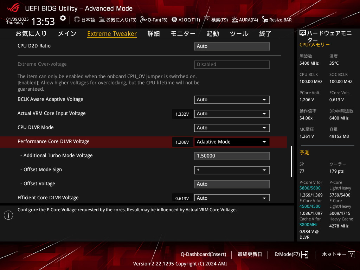This screenshot has width=360, height=270.
Task: Open Q-Fan control fan icon
Action: 143,20
